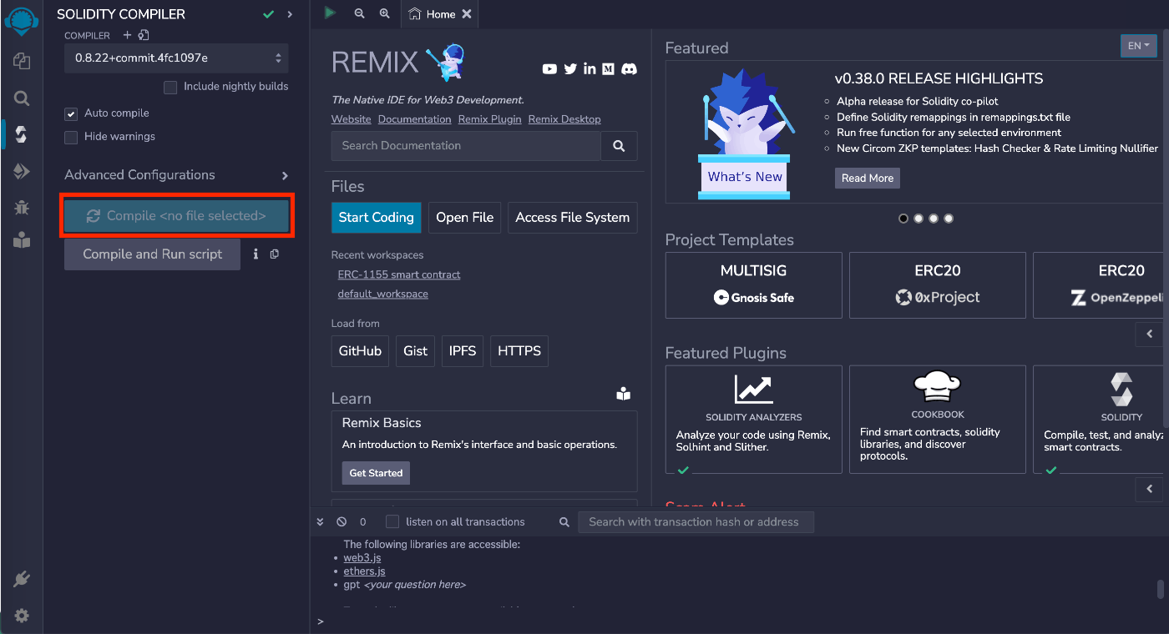Click the clear terminal circle-slash icon
The image size is (1169, 634).
(342, 521)
